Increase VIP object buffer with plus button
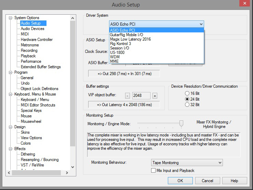Screen dimensions: 253x190 [x=155, y=96]
